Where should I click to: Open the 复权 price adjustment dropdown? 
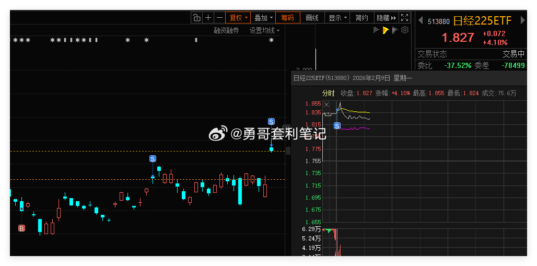(x=238, y=18)
